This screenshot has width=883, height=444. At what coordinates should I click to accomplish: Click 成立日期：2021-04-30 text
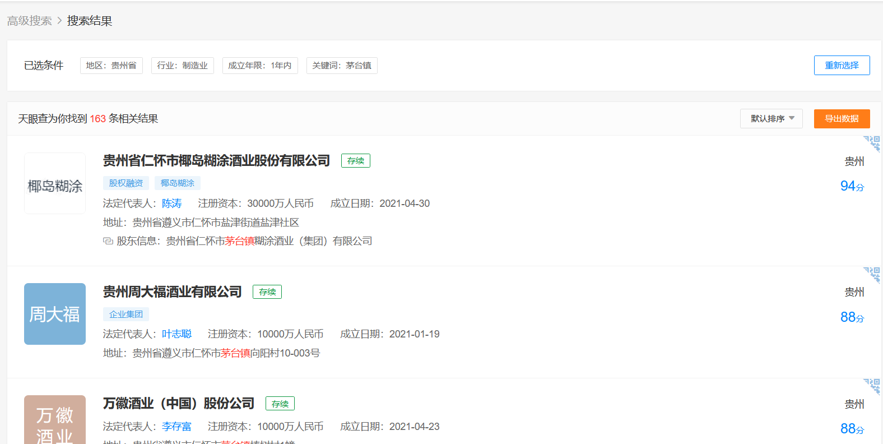(380, 203)
